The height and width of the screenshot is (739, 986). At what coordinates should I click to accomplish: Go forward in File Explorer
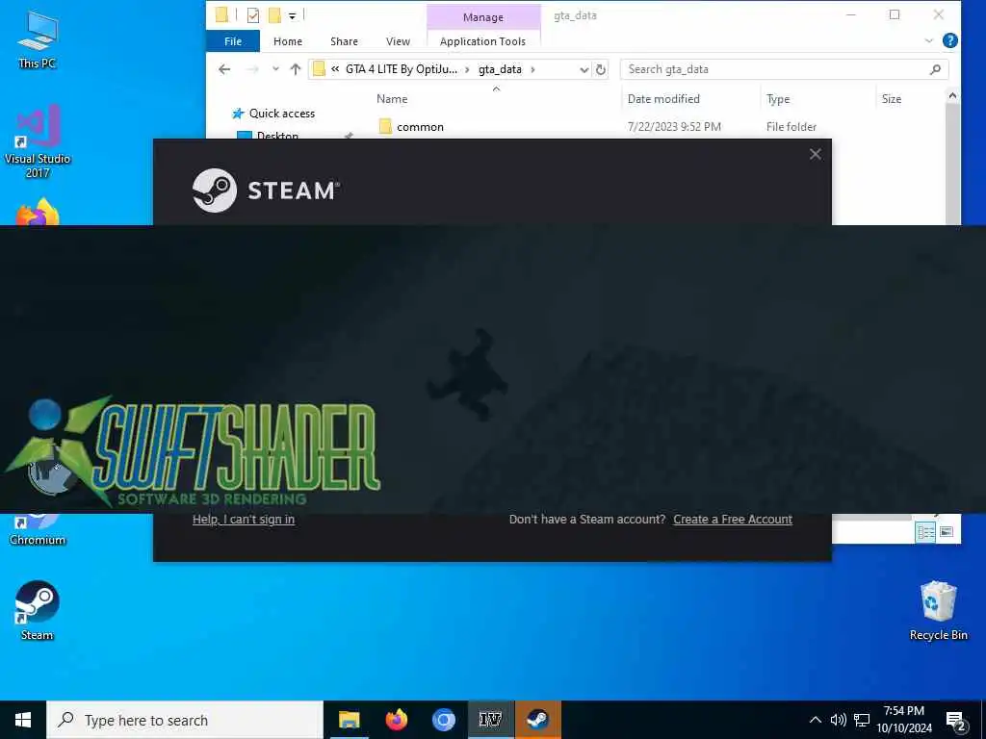252,69
